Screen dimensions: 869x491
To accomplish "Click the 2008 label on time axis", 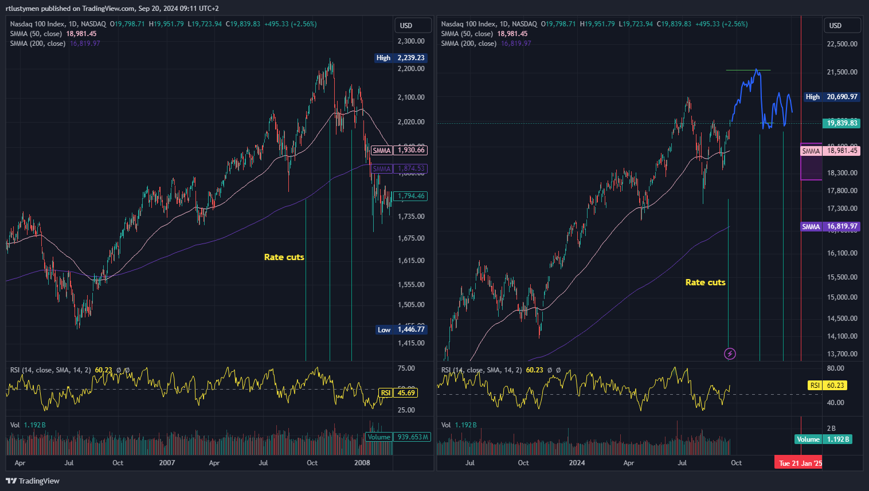I will tap(362, 463).
